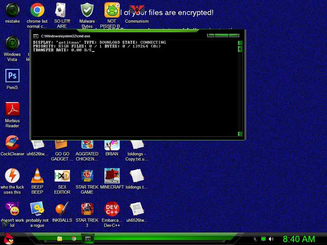The image size is (327, 245).
Task: Activate the cmd.exe taskbar button
Action: click(88, 239)
